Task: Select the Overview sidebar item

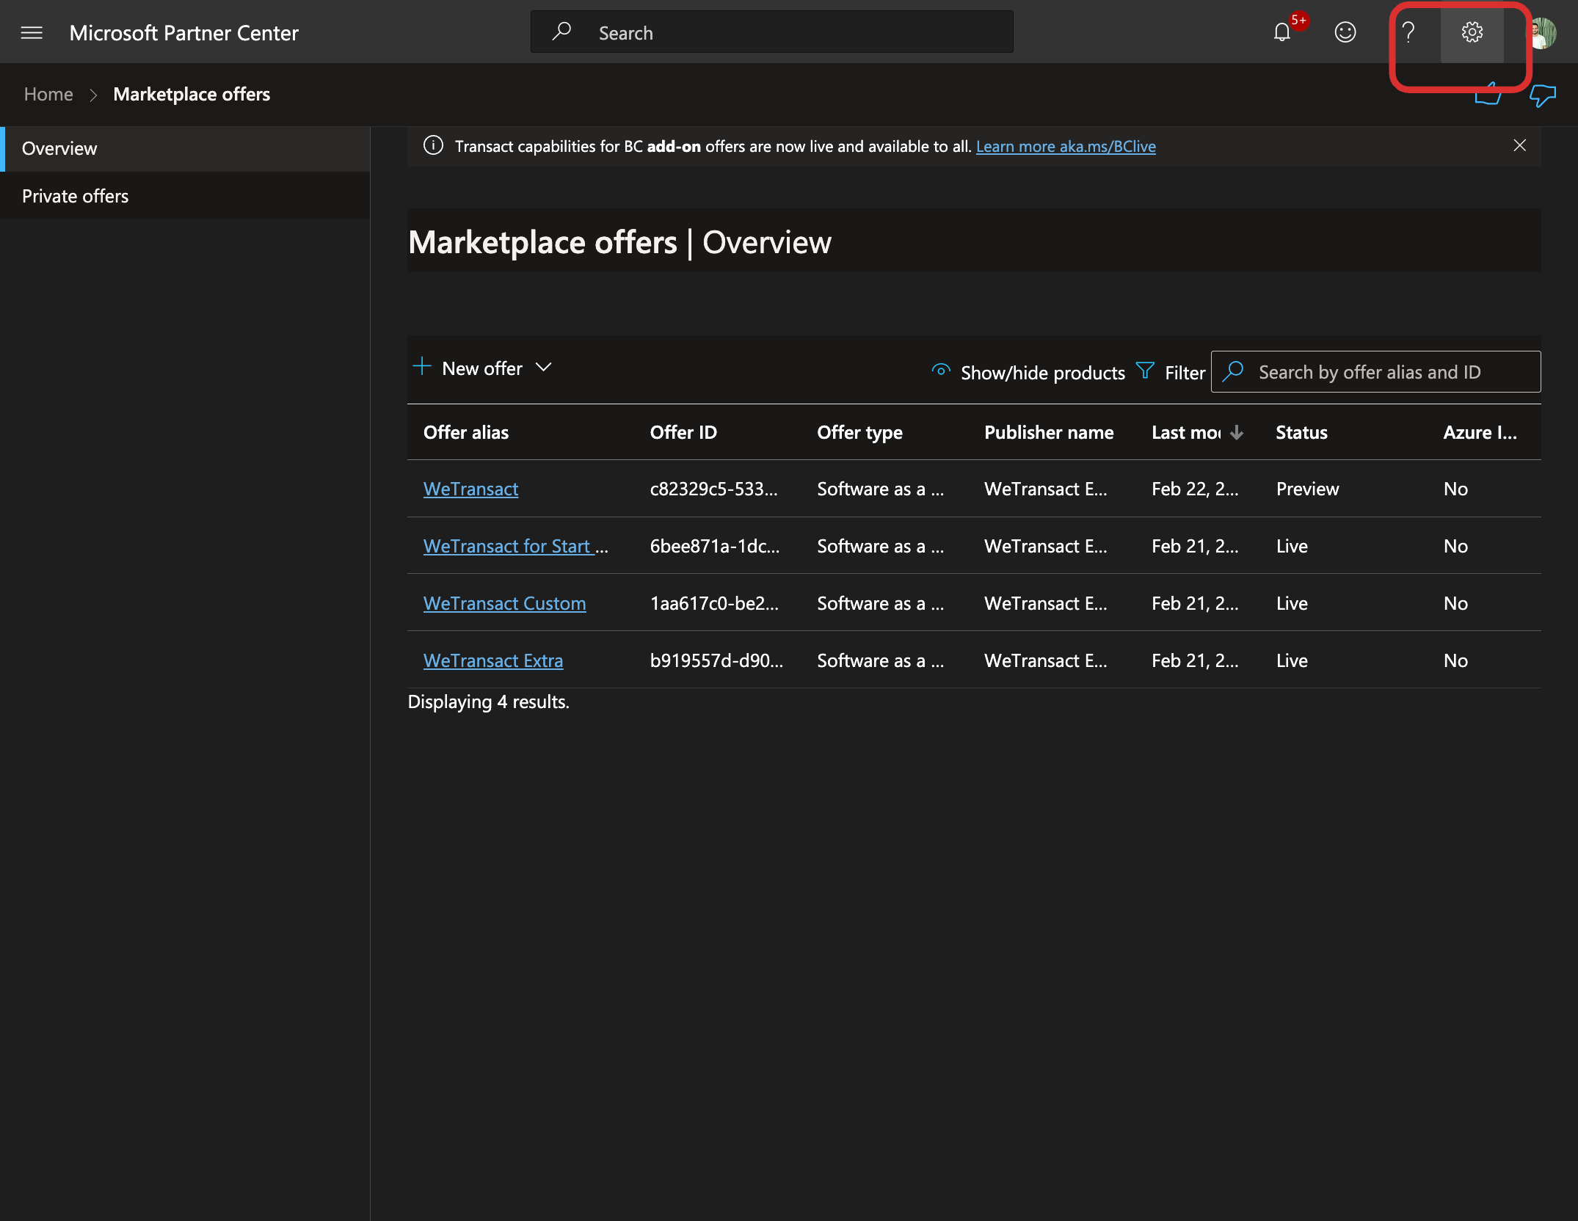Action: pyautogui.click(x=185, y=148)
